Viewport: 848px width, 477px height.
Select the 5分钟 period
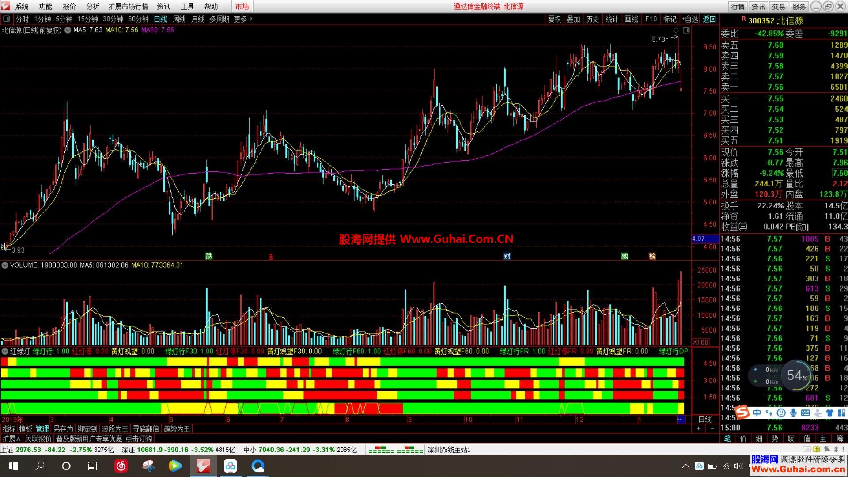64,19
